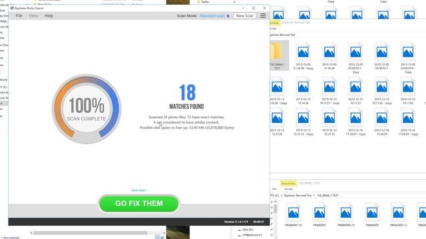Select the PANA0005 image file without a number suffix
This screenshot has height=239, width=426.
(372, 214)
